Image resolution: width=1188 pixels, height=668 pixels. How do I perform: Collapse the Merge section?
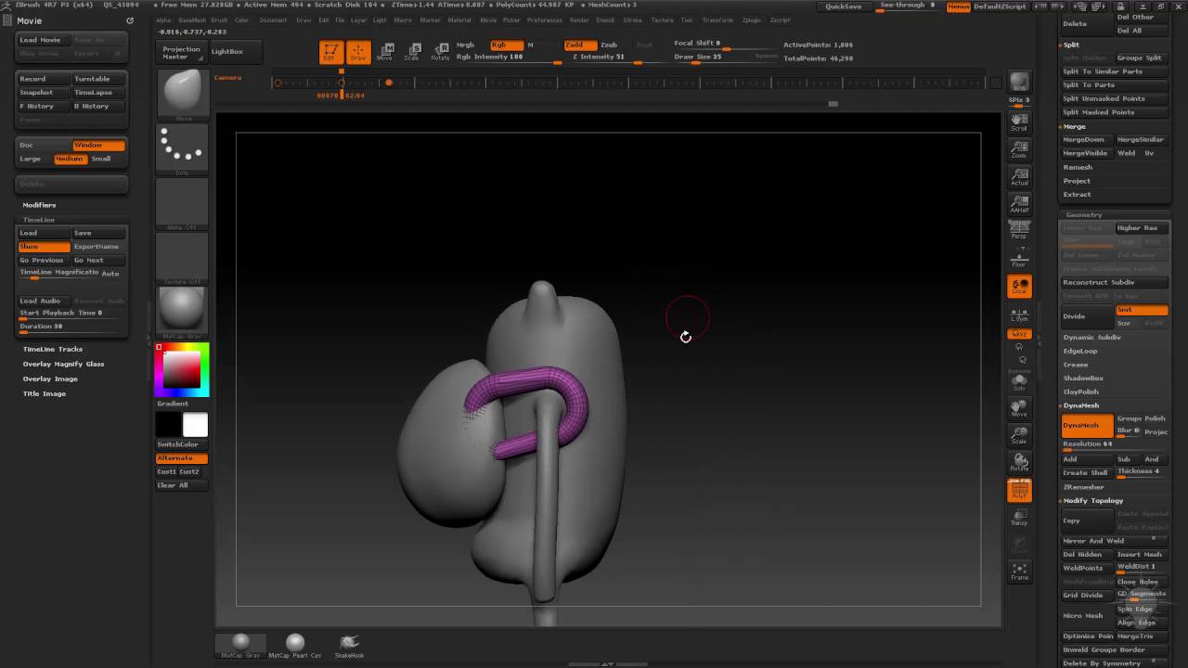point(1074,126)
